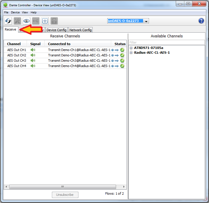Click the horizontal scrollbar left arrow

[x=6, y=187]
